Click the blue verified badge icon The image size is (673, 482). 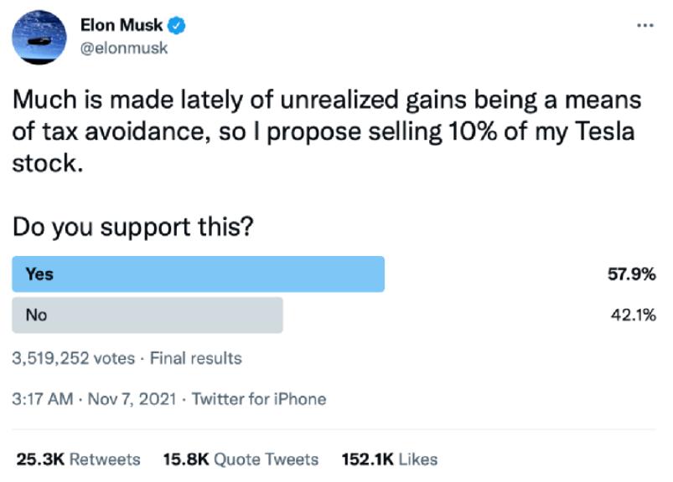pyautogui.click(x=178, y=25)
